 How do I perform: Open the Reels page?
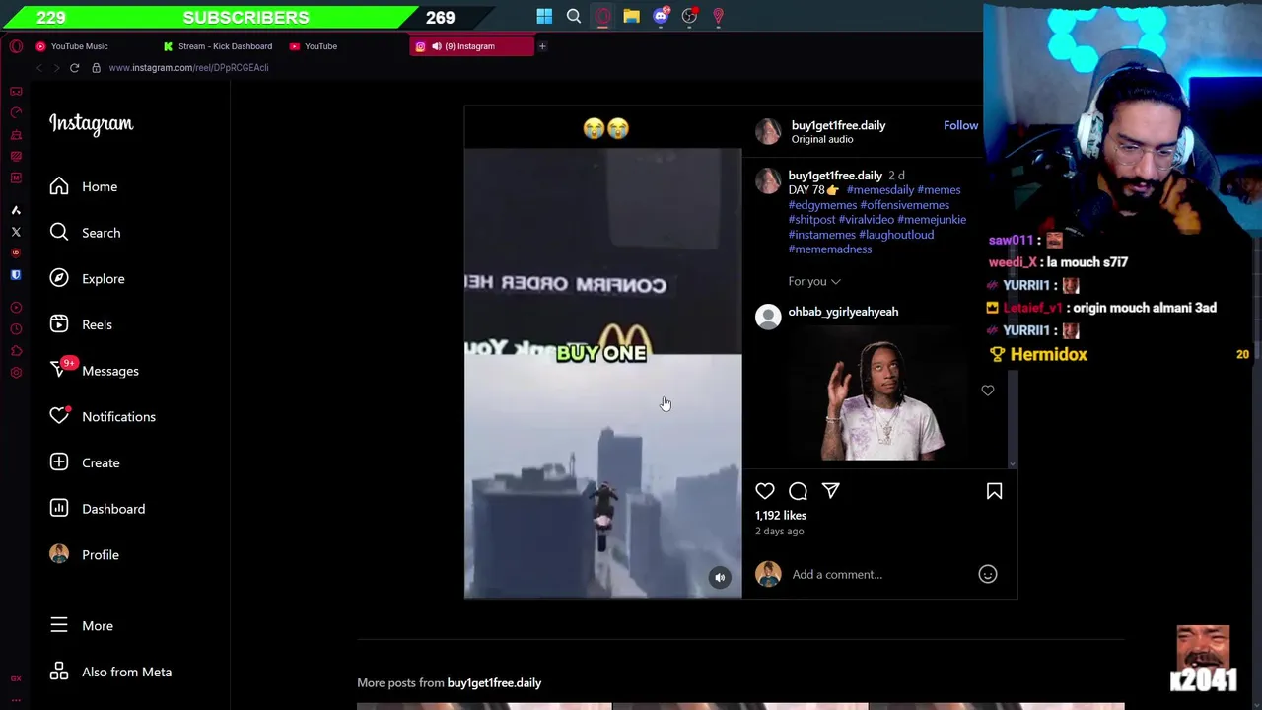81,324
